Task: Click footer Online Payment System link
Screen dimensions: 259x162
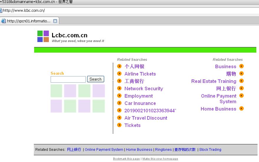Action: click(104, 150)
